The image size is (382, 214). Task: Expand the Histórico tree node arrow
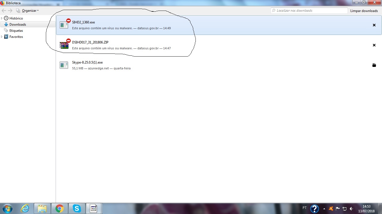pos(2,18)
